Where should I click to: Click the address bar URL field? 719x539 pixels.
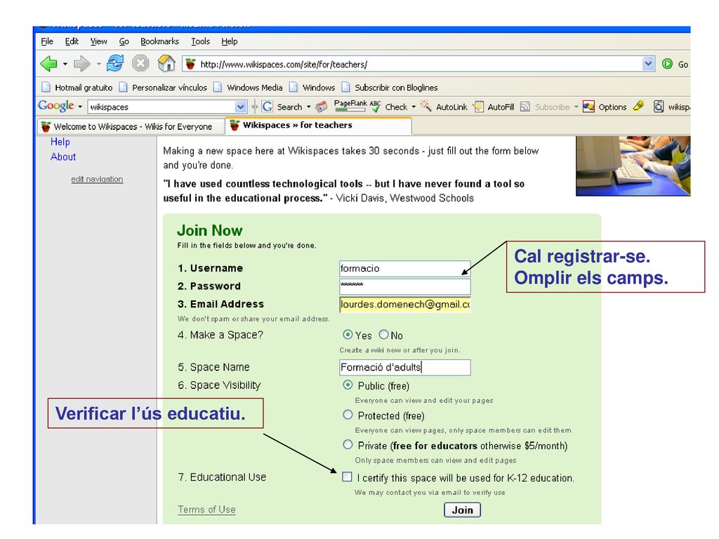coord(418,64)
